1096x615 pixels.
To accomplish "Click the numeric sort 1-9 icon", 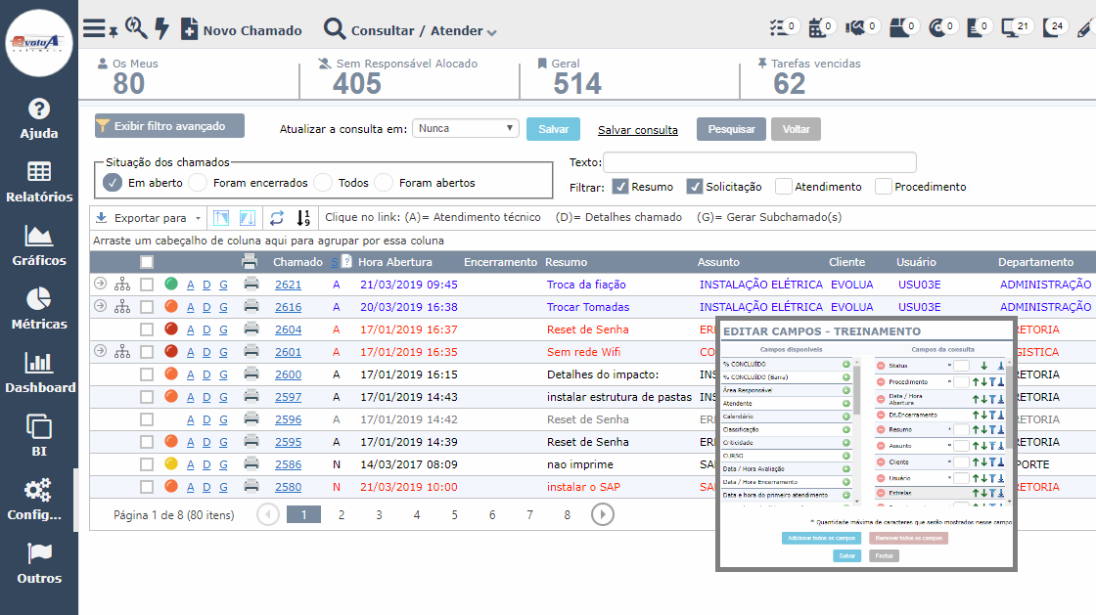I will (303, 217).
